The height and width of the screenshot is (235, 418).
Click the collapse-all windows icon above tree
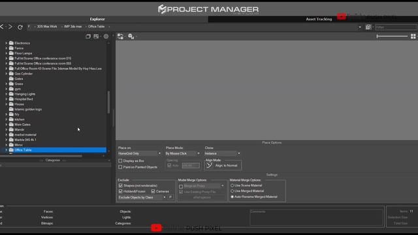[x=88, y=37]
